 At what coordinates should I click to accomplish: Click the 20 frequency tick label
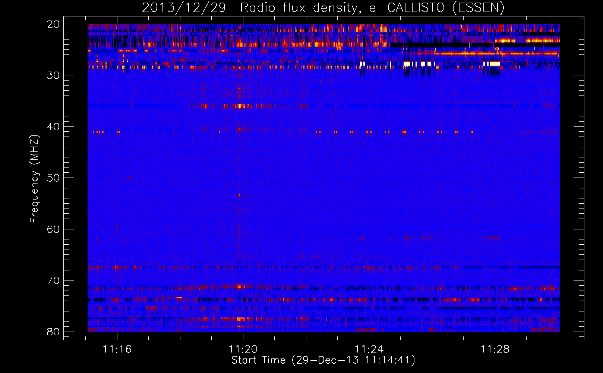point(53,24)
